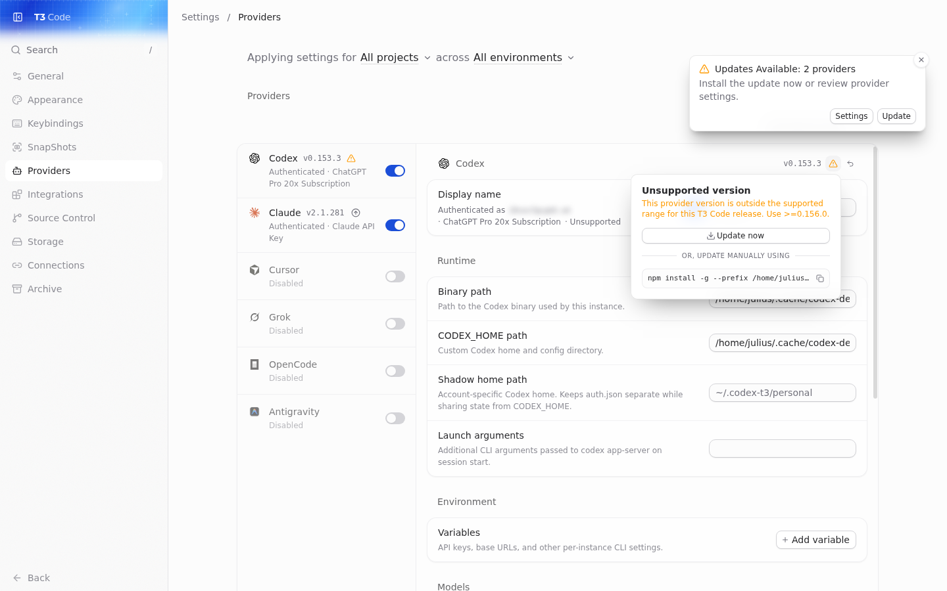Edit the CODEX_HOME path field

click(782, 343)
